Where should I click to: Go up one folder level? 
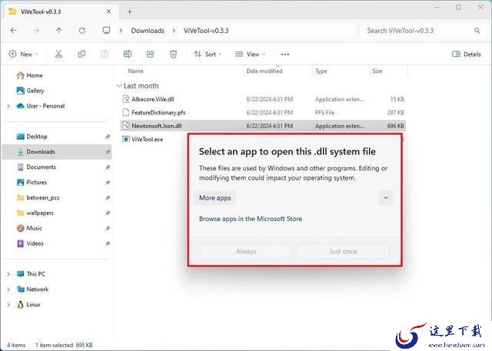tap(59, 31)
